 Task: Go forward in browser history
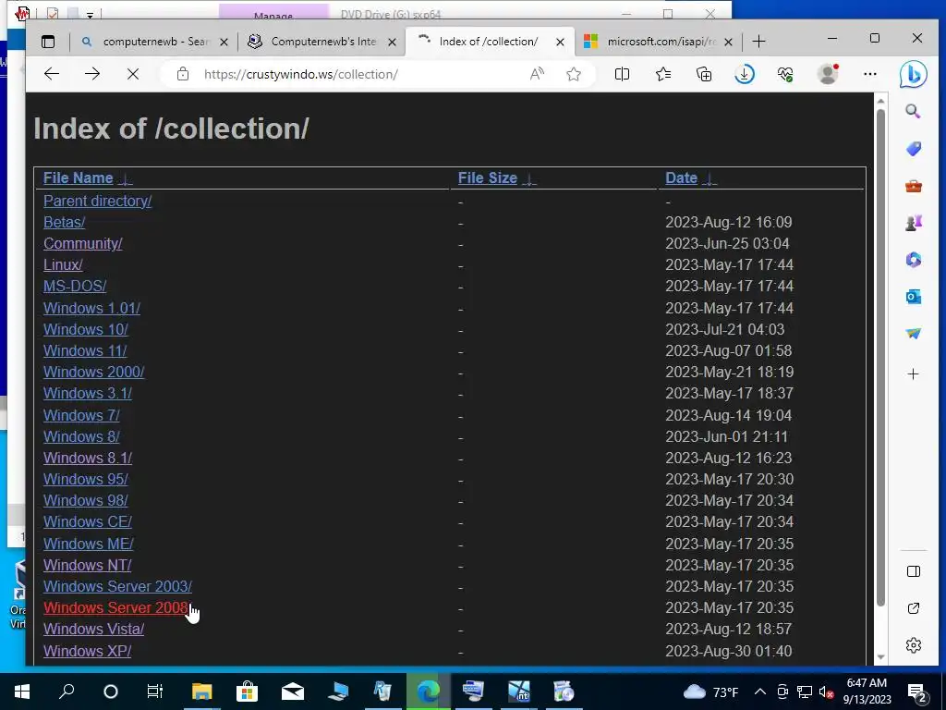click(x=92, y=74)
